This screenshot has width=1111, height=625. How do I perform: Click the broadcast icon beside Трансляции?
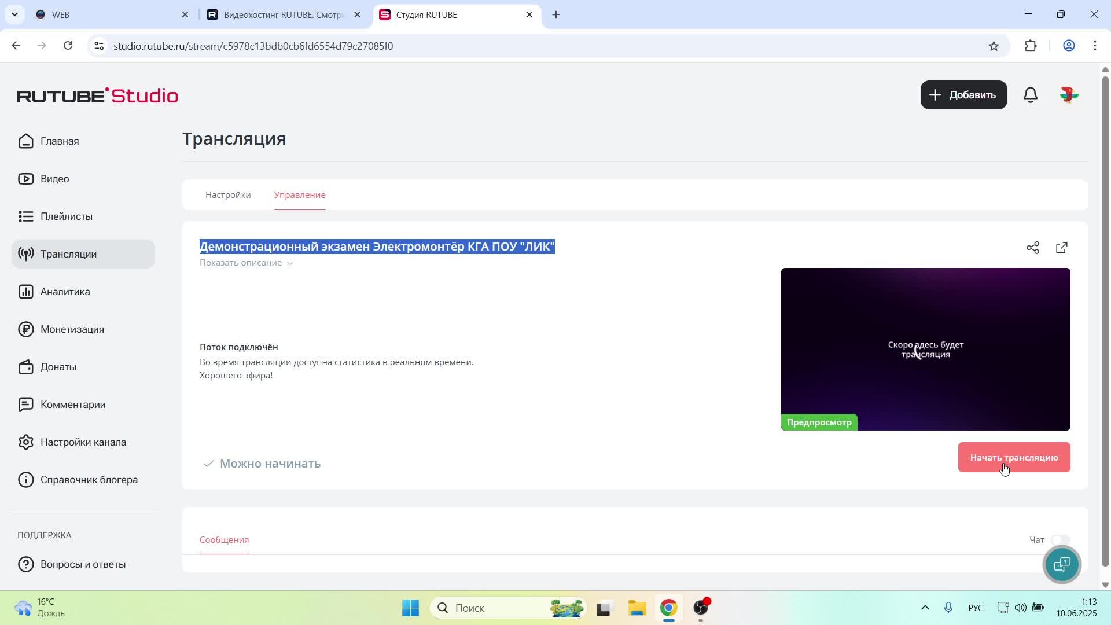[26, 254]
